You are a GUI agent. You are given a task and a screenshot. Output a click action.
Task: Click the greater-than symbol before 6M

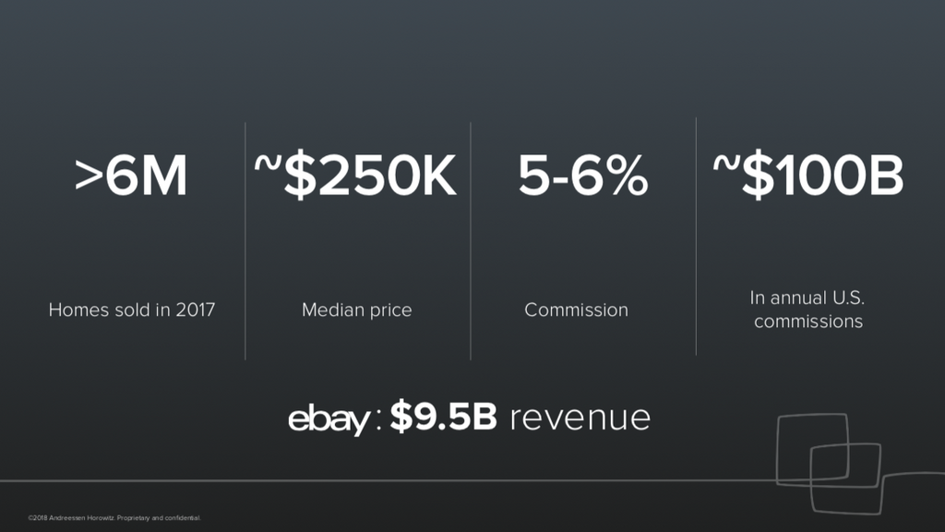89,177
